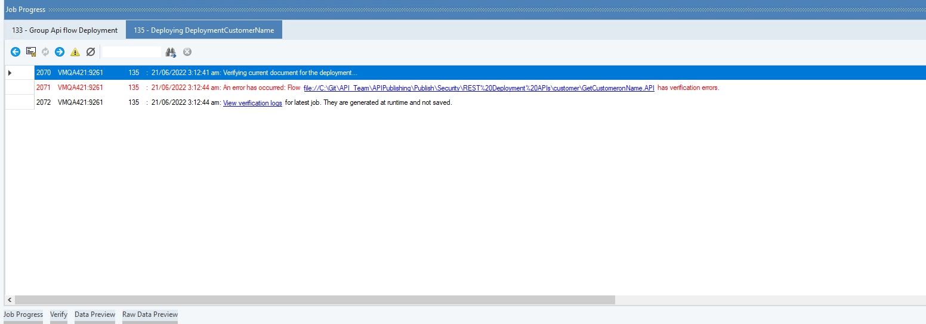
Task: Open the Job Progress bottom tab
Action: point(23,314)
